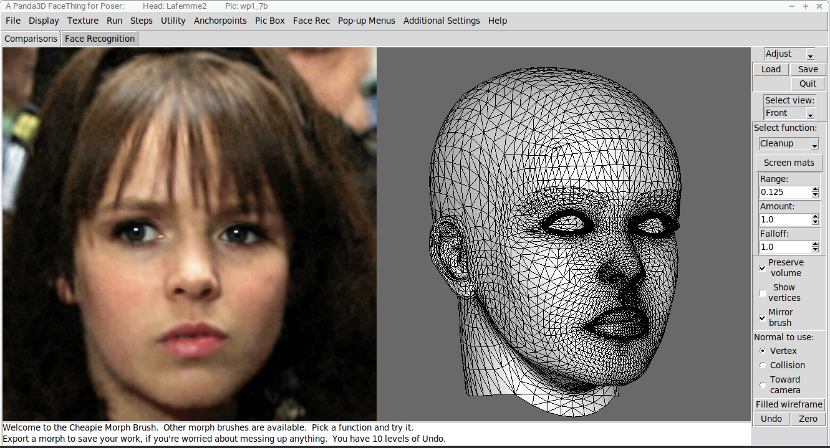Toggle the Mirror brush checkbox
The width and height of the screenshot is (830, 448).
tap(762, 318)
